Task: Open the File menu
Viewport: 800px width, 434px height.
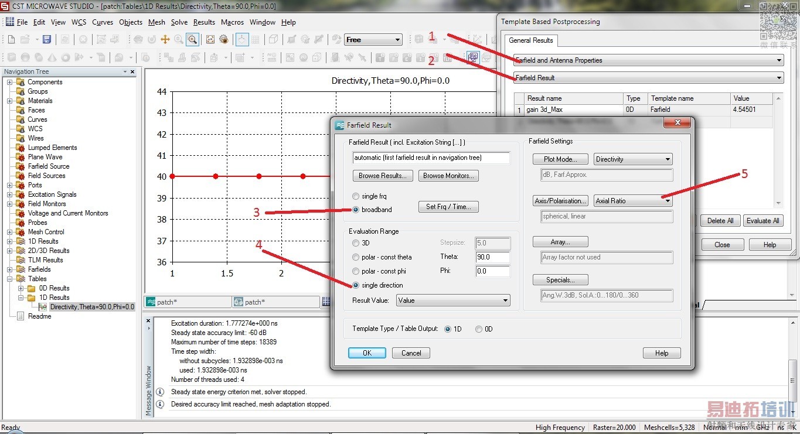Action: click(22, 22)
